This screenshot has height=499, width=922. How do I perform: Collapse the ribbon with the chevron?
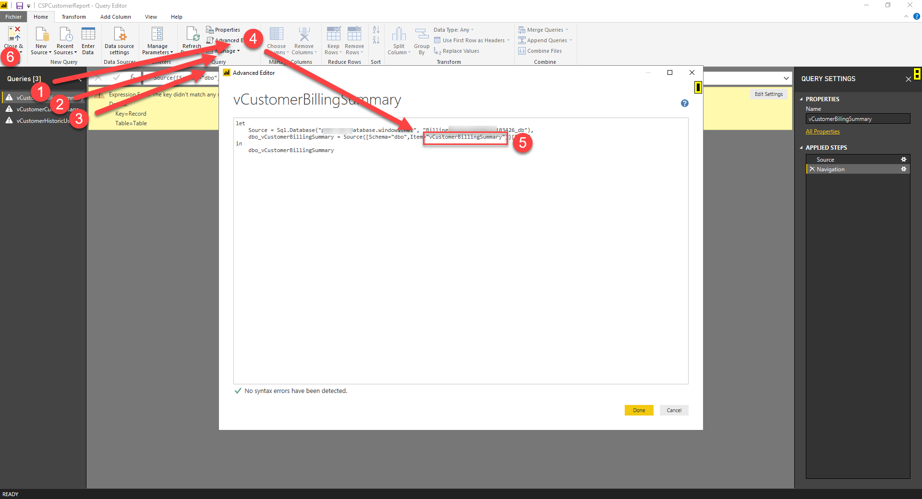pos(906,16)
